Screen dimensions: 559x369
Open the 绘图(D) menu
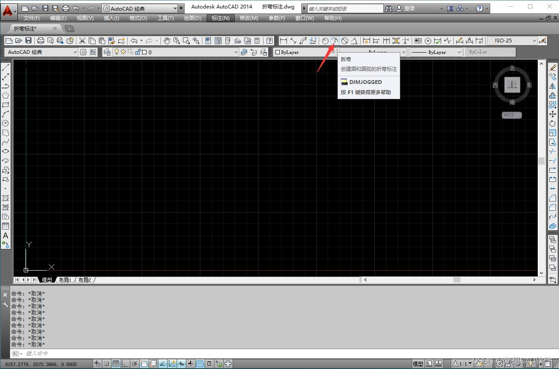(x=193, y=18)
